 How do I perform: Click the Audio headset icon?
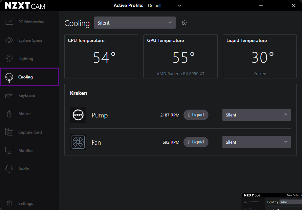(x=9, y=169)
